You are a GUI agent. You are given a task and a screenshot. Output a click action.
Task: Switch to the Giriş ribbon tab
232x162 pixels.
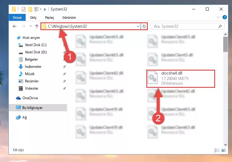click(x=33, y=17)
